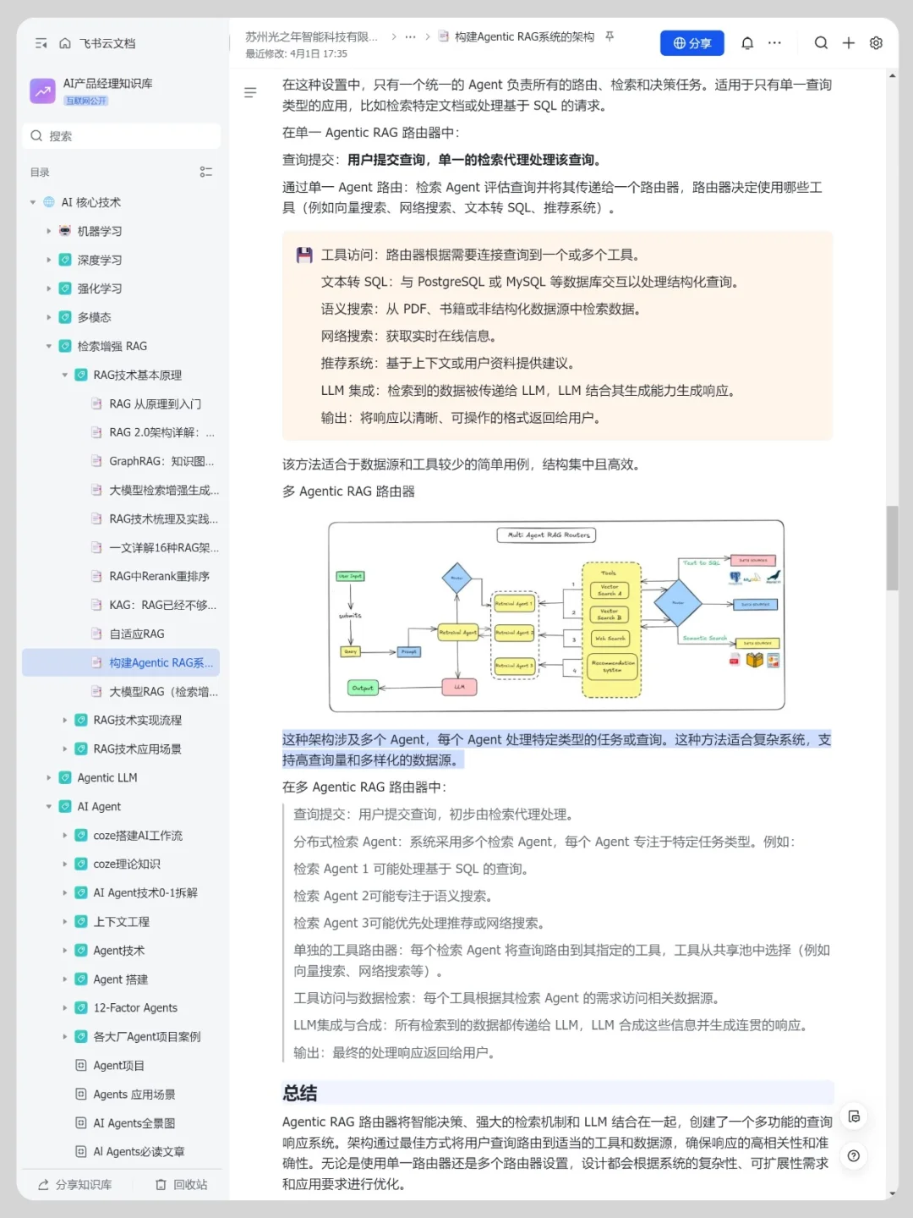This screenshot has height=1218, width=913.
Task: Toggle the directory collapse-all icon beside 目录
Action: tap(205, 172)
